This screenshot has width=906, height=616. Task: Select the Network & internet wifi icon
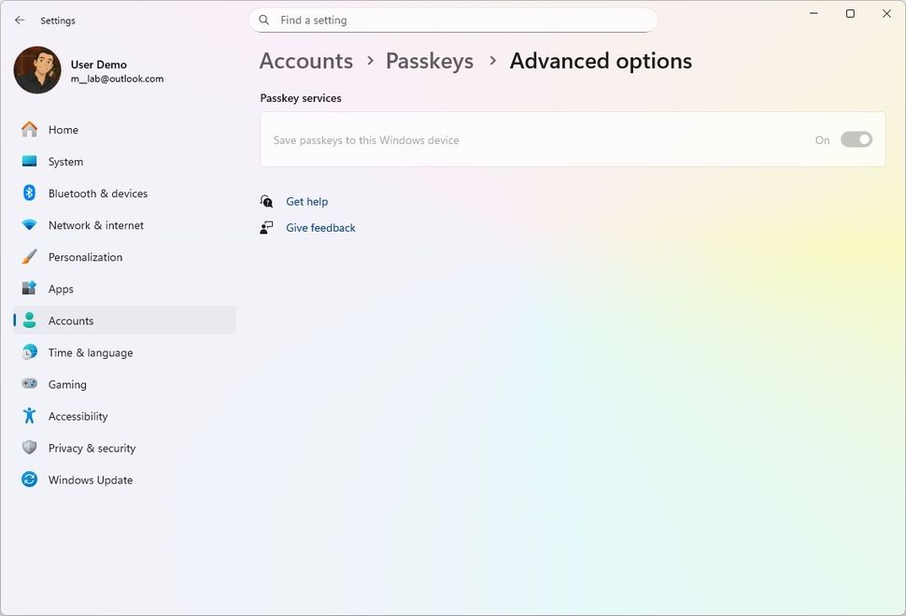coord(30,225)
